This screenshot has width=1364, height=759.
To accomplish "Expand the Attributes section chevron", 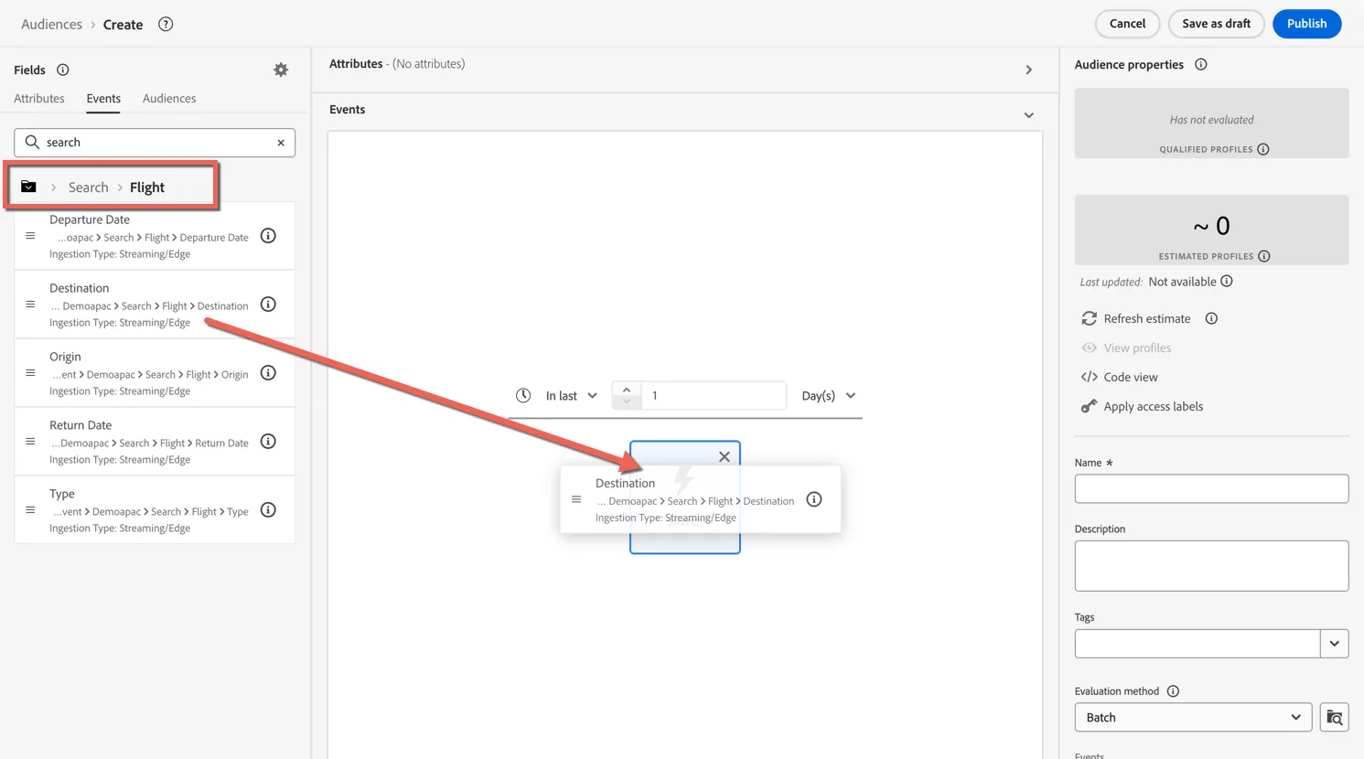I will point(1029,70).
